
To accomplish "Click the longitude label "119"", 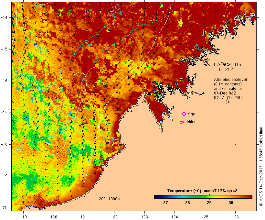I will [23, 217].
